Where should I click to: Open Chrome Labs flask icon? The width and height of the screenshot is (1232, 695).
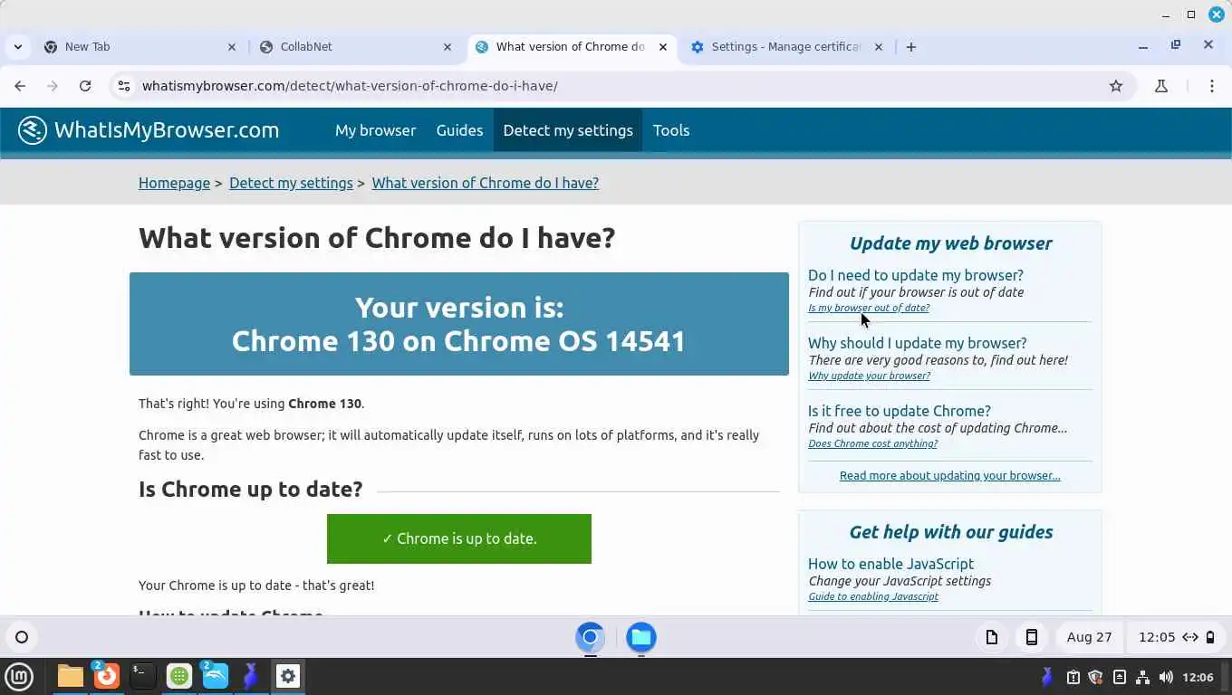[1161, 86]
